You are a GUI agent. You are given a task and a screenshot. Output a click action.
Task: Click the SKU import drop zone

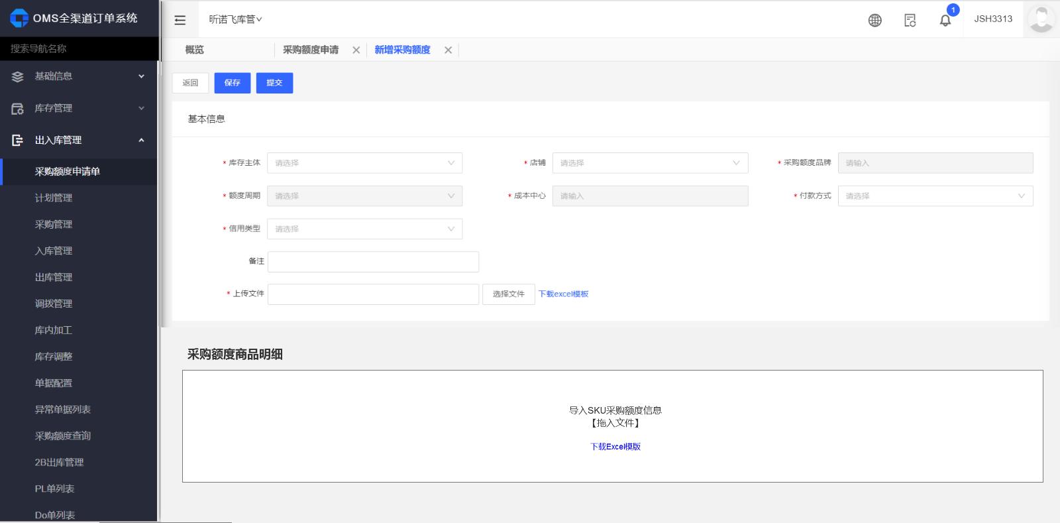613,426
